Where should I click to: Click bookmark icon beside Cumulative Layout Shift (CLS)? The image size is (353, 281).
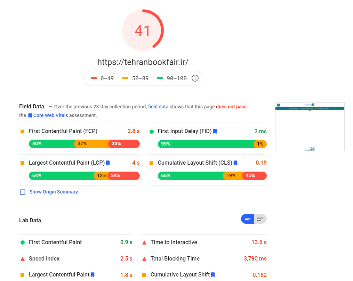pyautogui.click(x=235, y=163)
